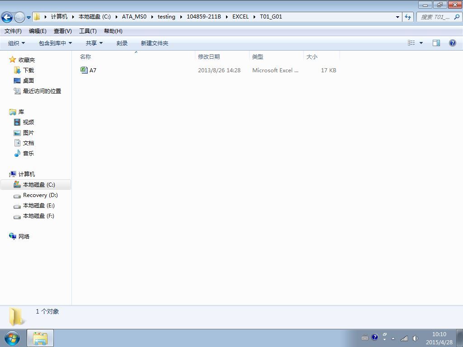Open the 编辑(E) menu
Screen dimensions: 463x347
(x=38, y=31)
